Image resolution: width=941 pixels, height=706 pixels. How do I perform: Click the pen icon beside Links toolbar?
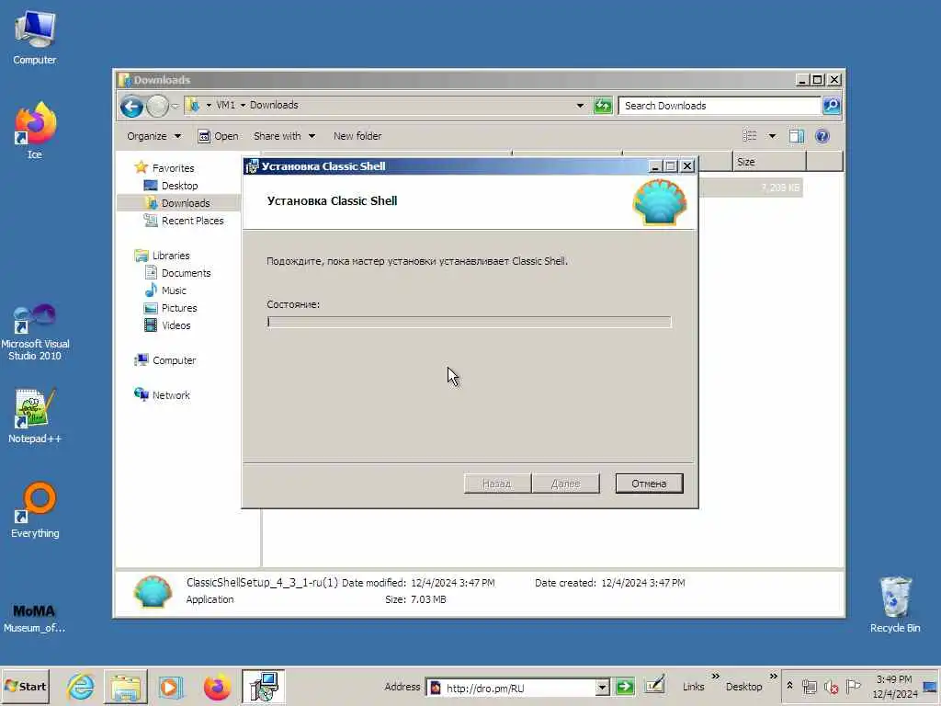point(654,685)
